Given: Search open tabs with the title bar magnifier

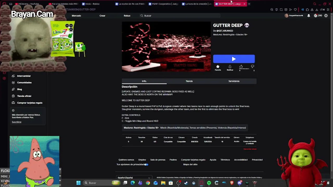Looking at the screenshot, I should [315, 4].
